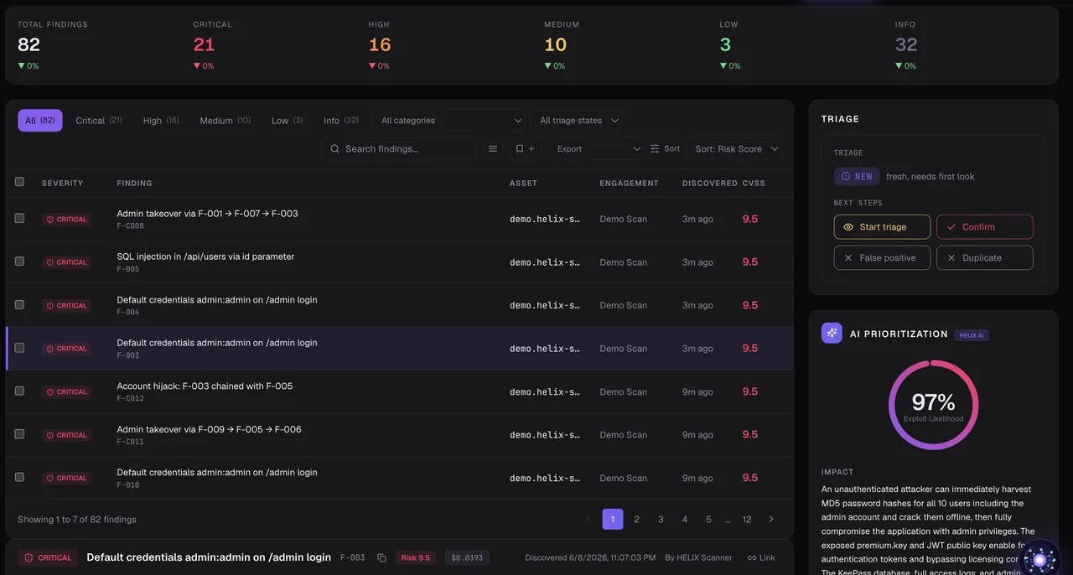The height and width of the screenshot is (575, 1073).
Task: Open the All categories dropdown
Action: coord(449,121)
